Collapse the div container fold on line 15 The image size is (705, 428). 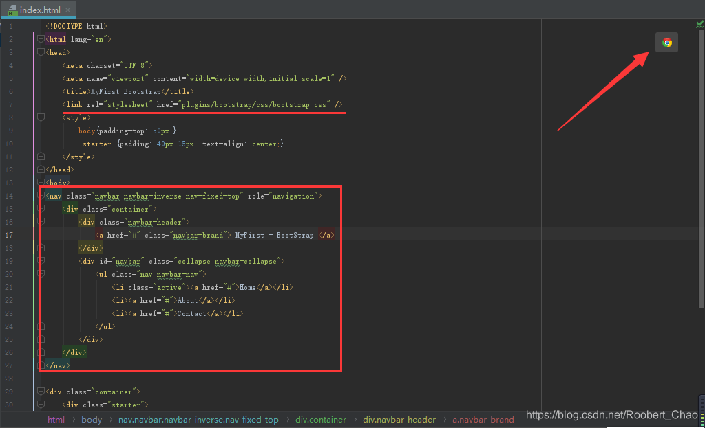pyautogui.click(x=41, y=209)
